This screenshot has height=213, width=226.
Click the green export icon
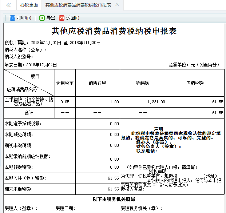[42, 18]
